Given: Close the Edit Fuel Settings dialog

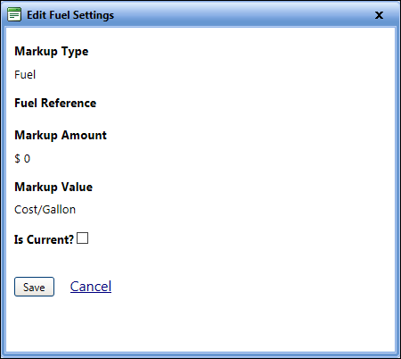Looking at the screenshot, I should point(379,15).
